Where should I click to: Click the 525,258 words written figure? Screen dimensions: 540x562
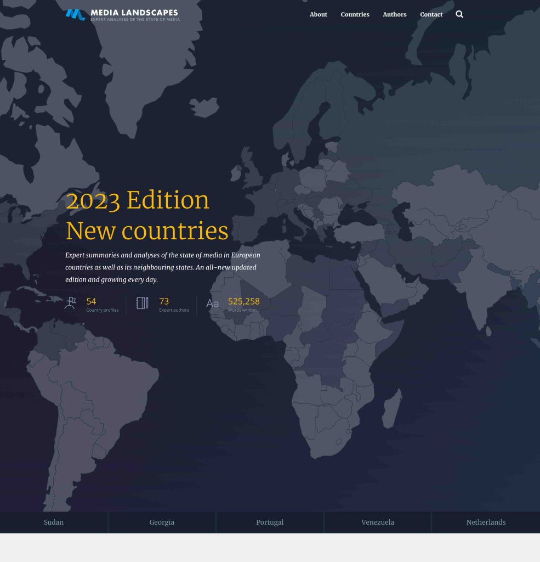click(x=243, y=301)
